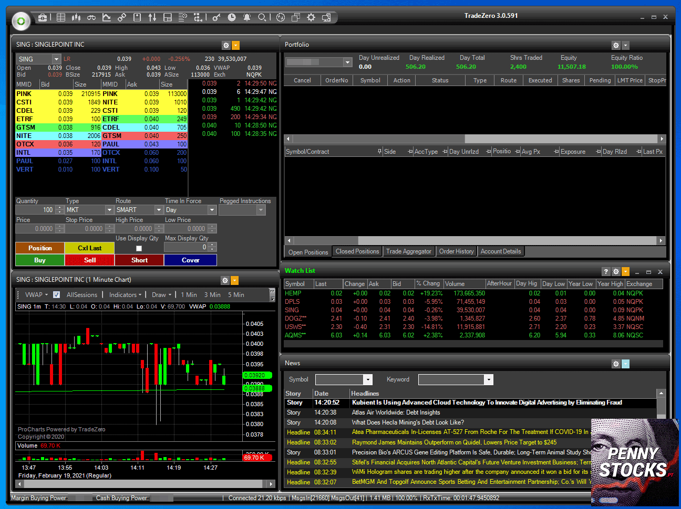Viewport: 681px width, 509px height.
Task: Click the magnifier search icon in toolbar
Action: (x=262, y=17)
